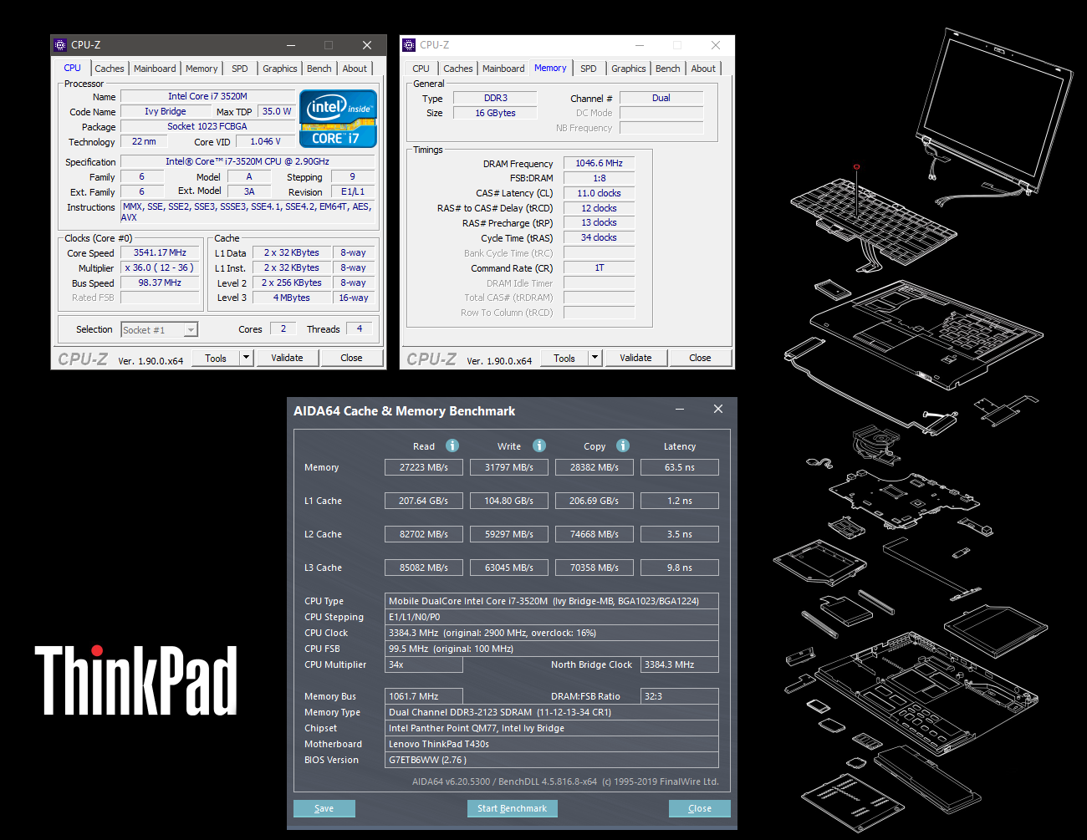Click the Write info icon in AIDA64
This screenshot has height=840, width=1087.
pyautogui.click(x=539, y=445)
